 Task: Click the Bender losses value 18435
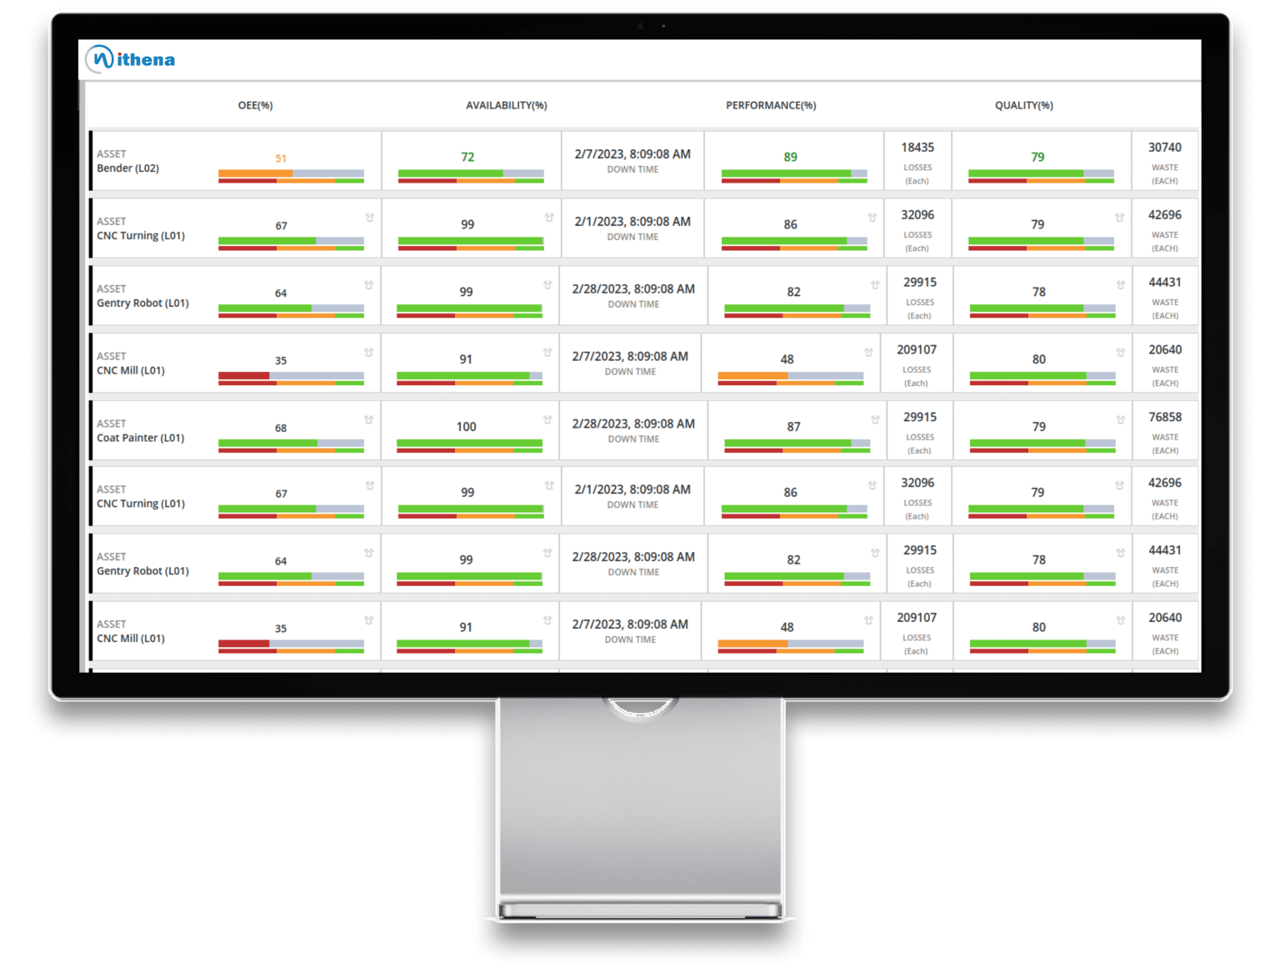coord(917,148)
